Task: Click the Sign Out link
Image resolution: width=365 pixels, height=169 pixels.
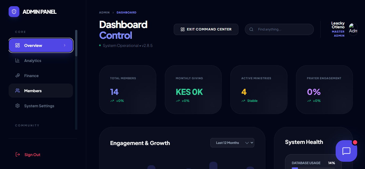Action: click(32, 155)
